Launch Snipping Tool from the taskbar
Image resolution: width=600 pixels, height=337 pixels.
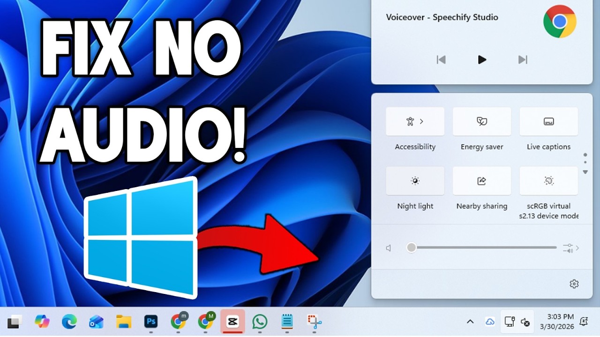pos(315,322)
